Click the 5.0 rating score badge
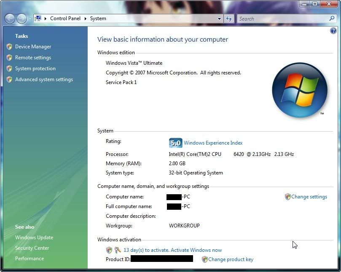This screenshot has height=272, width=341. pos(175,143)
